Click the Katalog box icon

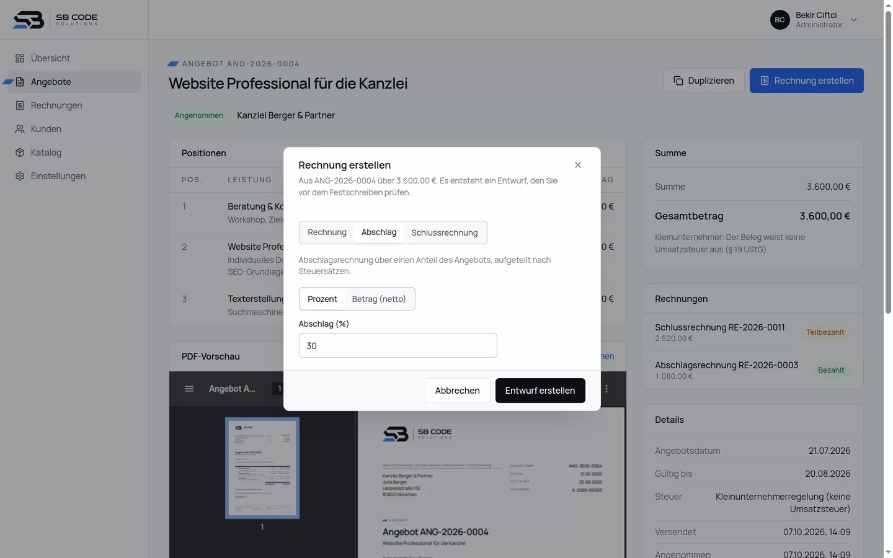click(x=20, y=153)
